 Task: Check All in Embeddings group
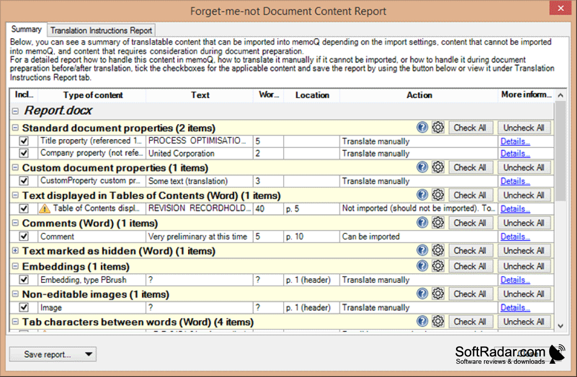pos(470,266)
